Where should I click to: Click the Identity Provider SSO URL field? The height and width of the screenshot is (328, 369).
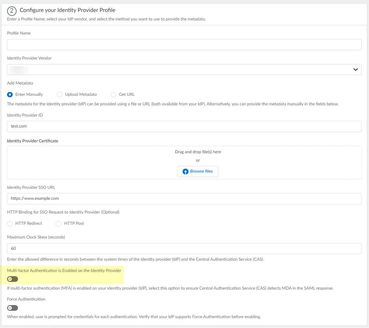(184, 199)
